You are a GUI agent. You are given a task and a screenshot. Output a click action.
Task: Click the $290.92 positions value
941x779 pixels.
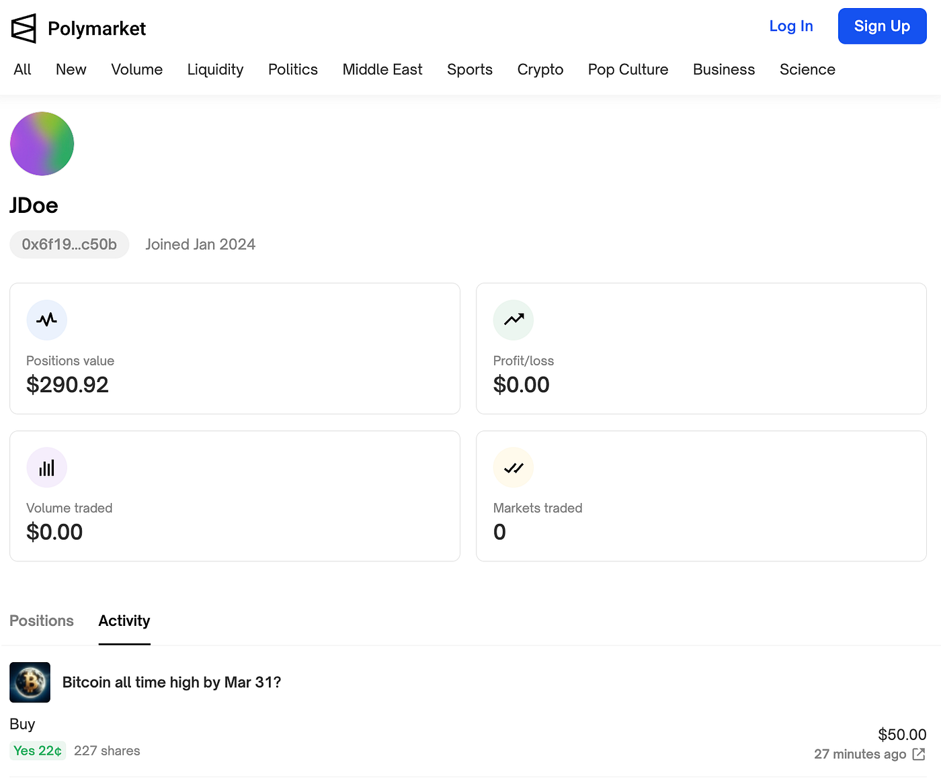click(67, 385)
